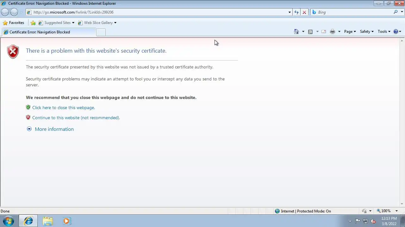405x227 pixels.
Task: Click the search magnifier icon
Action: click(396, 12)
